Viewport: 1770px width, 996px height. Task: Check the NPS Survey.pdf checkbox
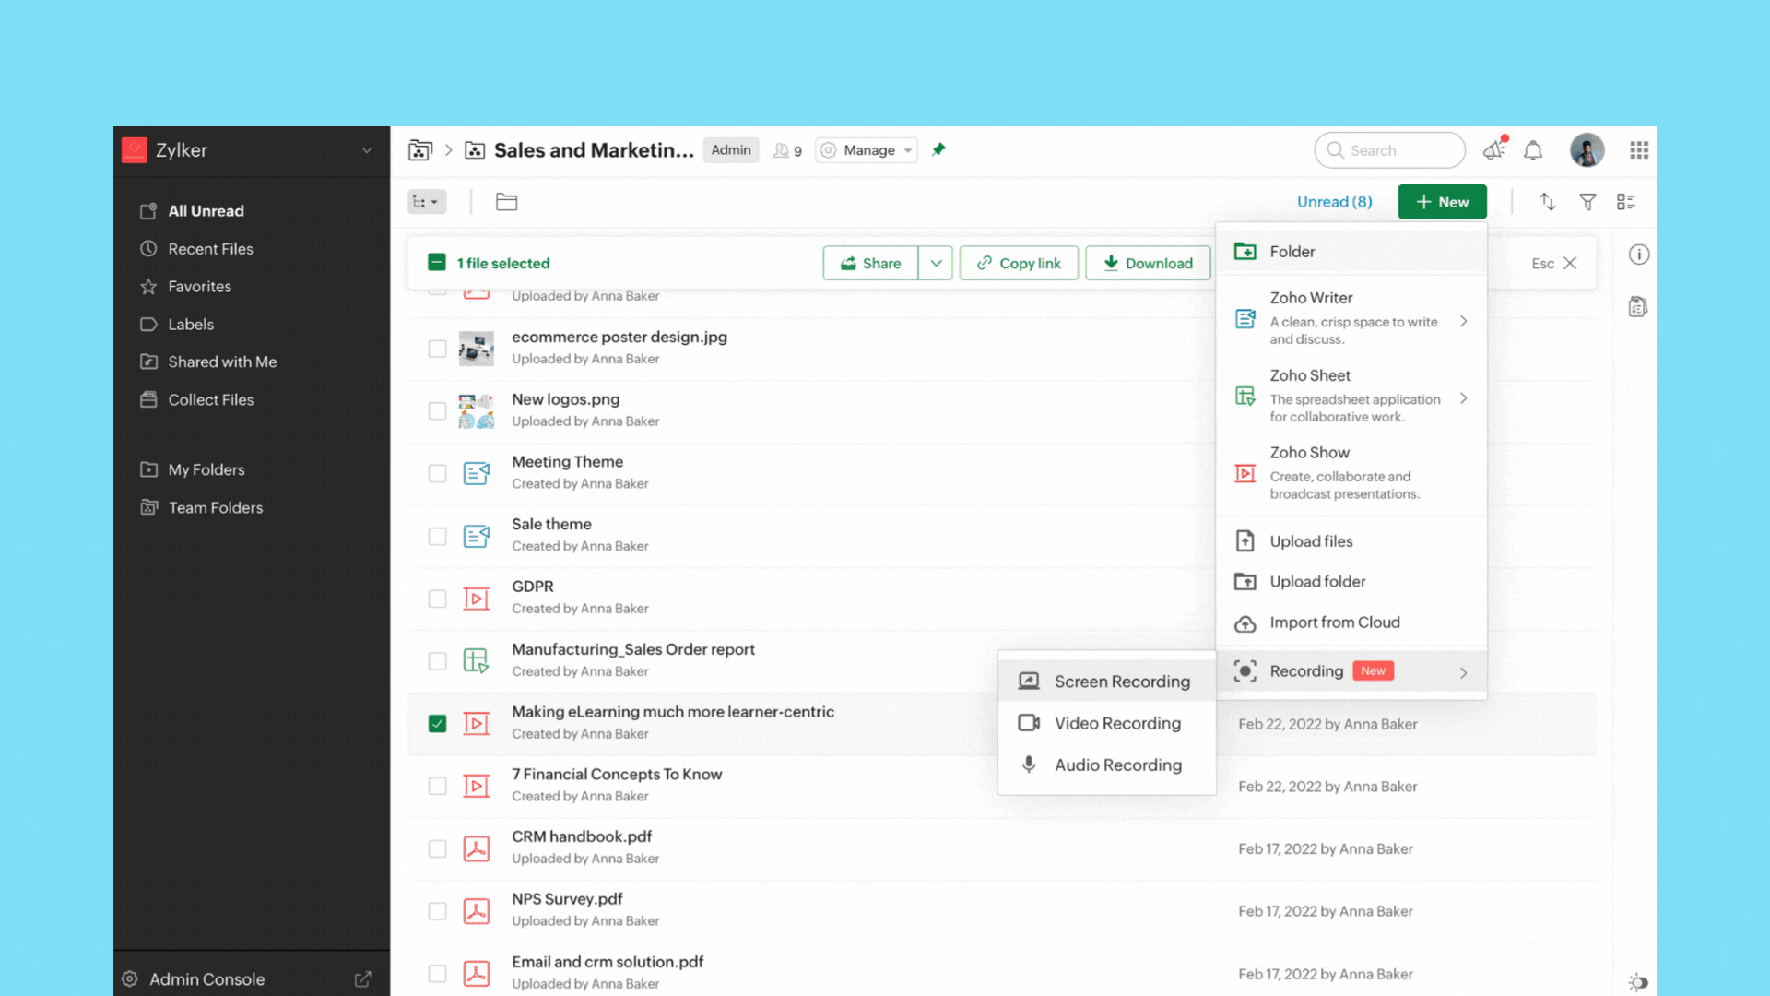pos(437,911)
